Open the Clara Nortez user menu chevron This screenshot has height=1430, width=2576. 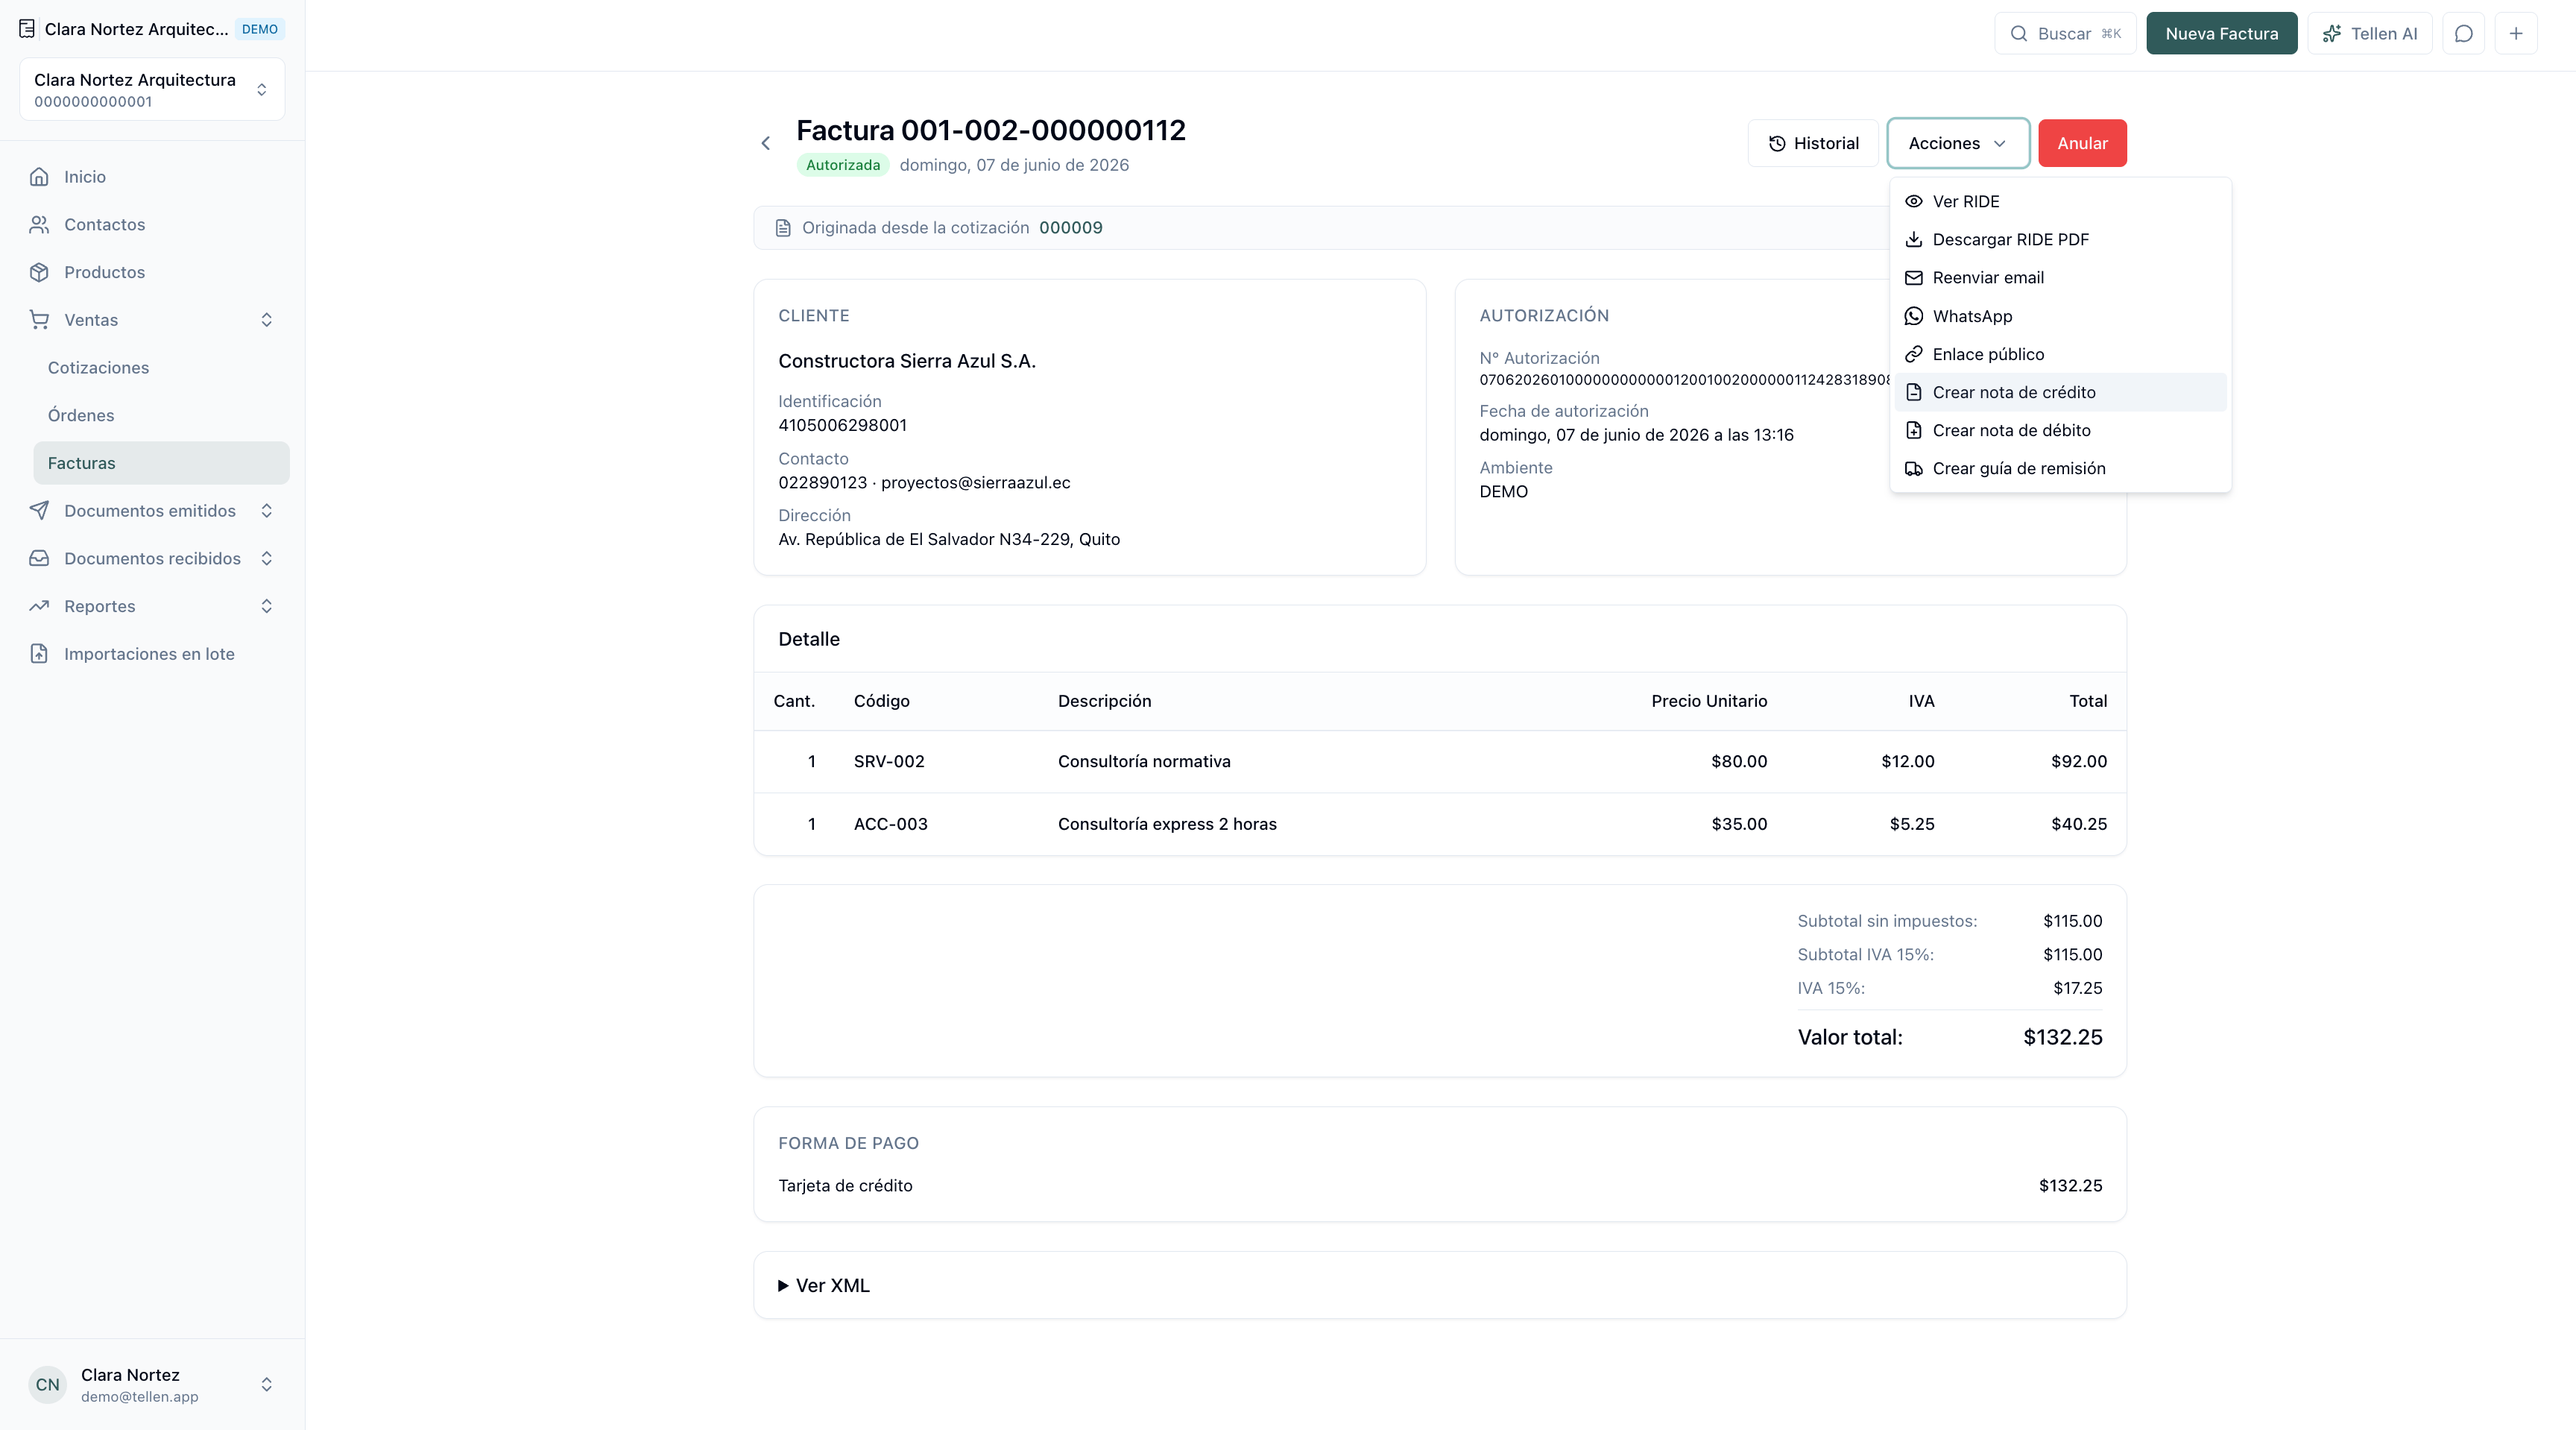266,1385
